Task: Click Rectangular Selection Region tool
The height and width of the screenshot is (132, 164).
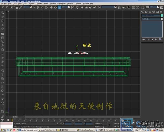Action: (42, 7)
